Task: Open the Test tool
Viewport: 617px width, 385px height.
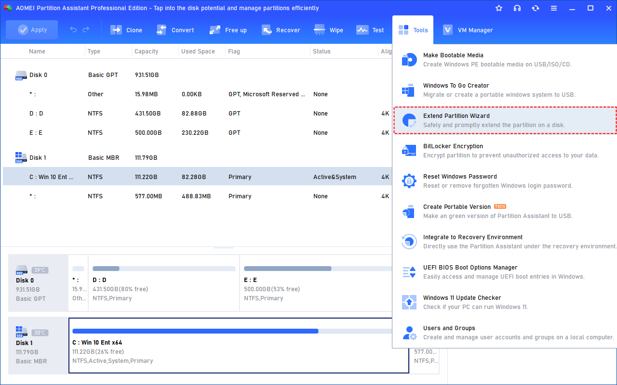Action: click(370, 30)
